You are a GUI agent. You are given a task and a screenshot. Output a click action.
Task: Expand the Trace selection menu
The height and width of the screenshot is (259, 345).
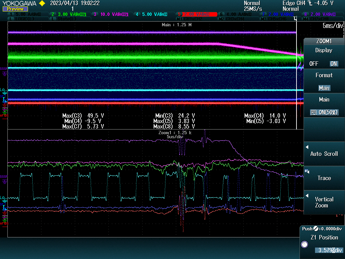click(324, 178)
